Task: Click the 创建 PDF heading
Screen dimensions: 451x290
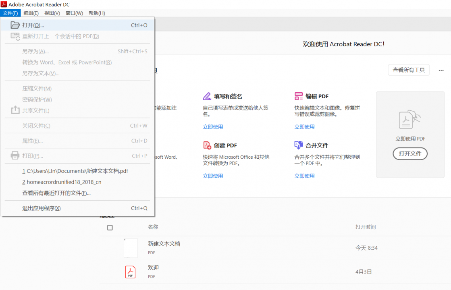Action: 226,145
